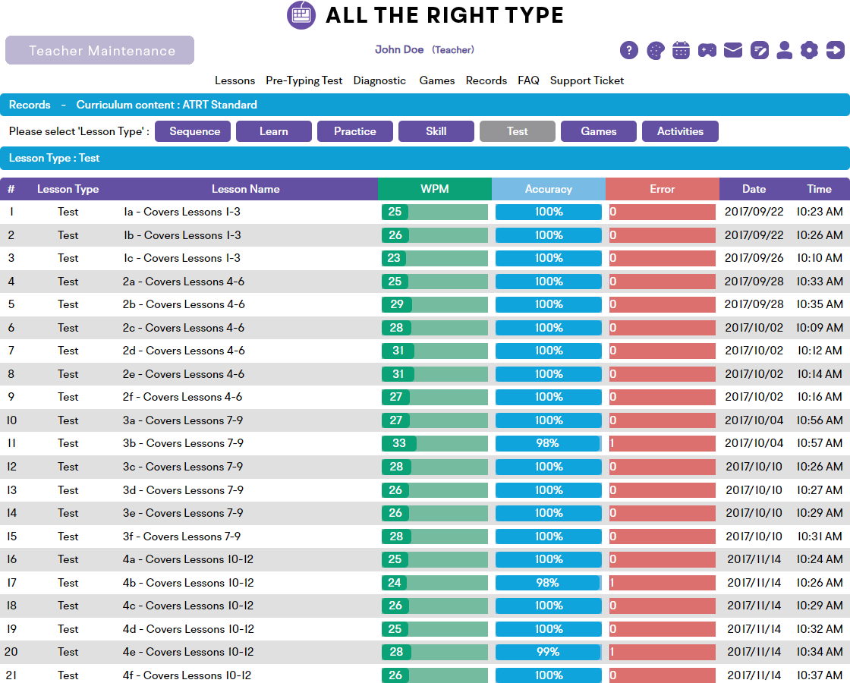The height and width of the screenshot is (683, 850).
Task: Click '1c - Covers Lessons 1-3'
Action: 182,258
